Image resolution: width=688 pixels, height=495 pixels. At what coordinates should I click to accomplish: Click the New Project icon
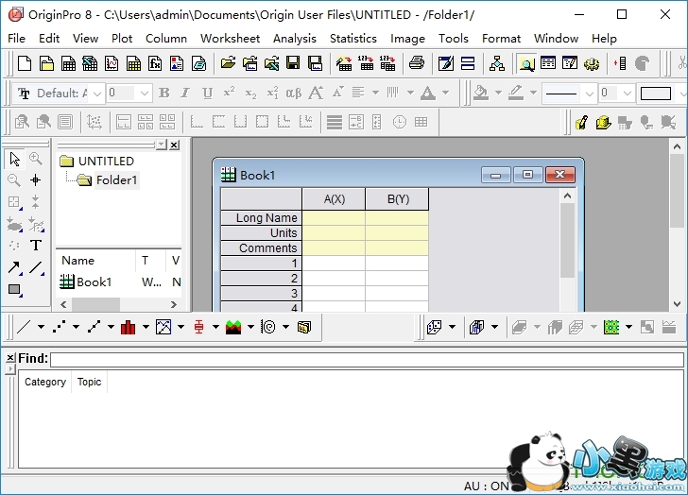click(x=24, y=63)
